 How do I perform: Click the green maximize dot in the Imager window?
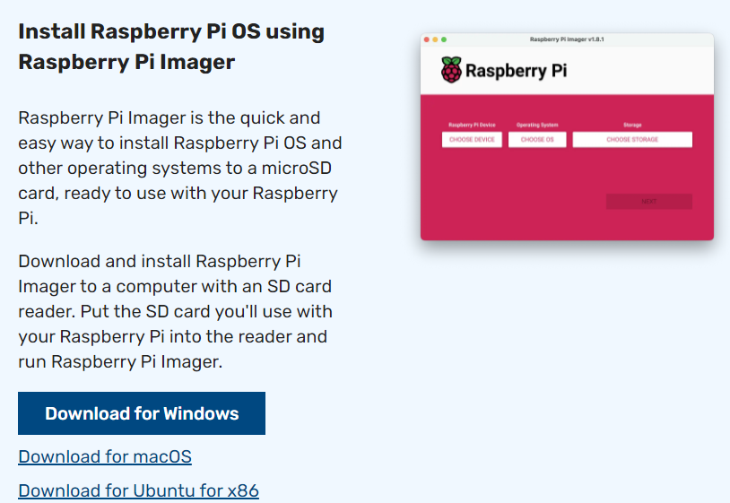(x=444, y=39)
